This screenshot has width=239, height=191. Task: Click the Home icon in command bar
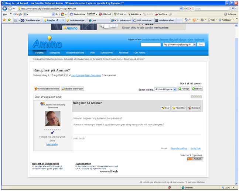click(186, 20)
